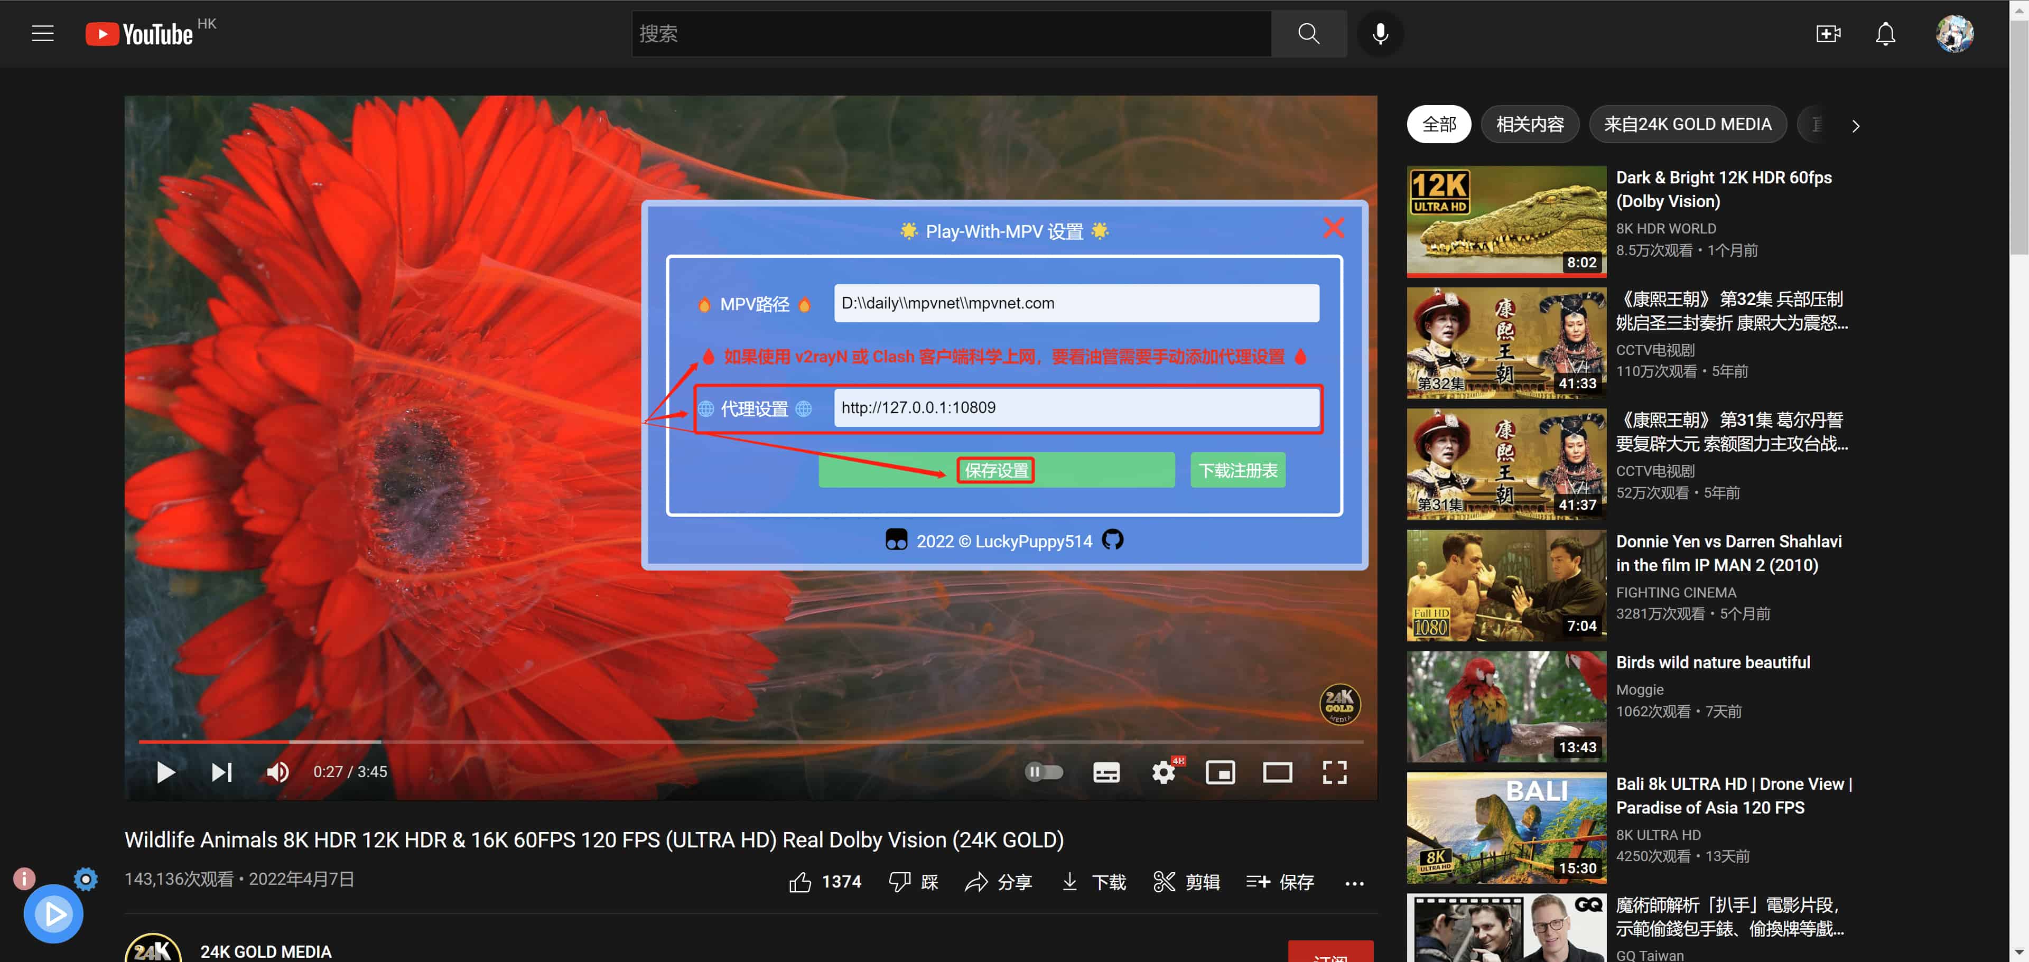Toggle theater mode view
The height and width of the screenshot is (962, 2029).
(x=1277, y=771)
